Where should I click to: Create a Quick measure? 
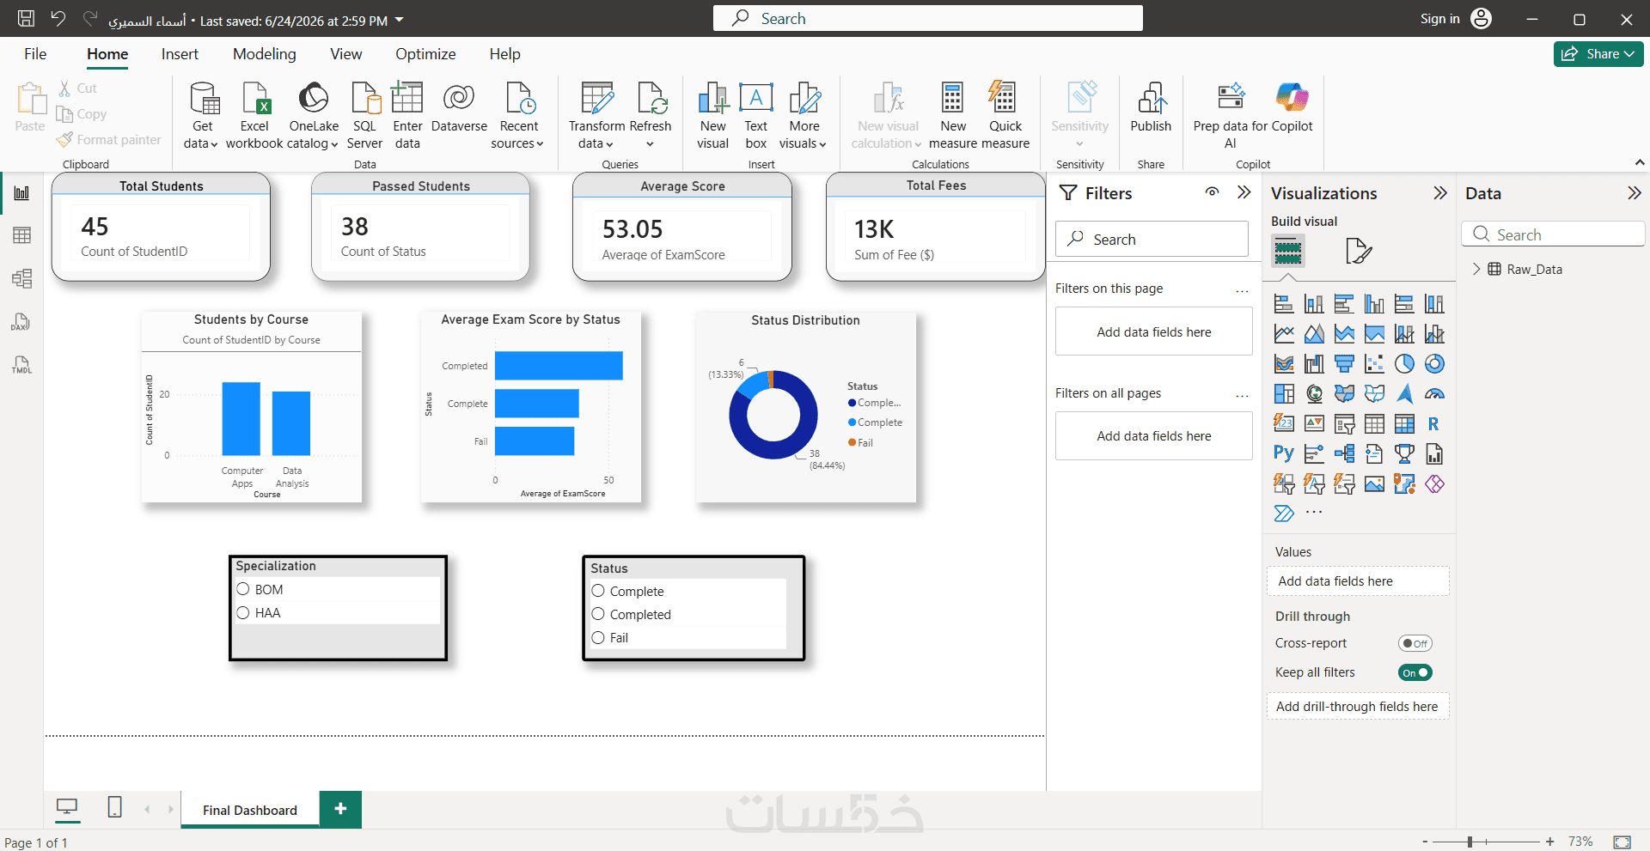click(1005, 115)
